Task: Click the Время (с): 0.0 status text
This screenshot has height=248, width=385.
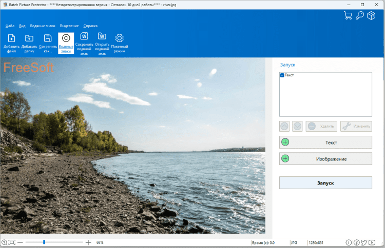Action: coord(263,242)
